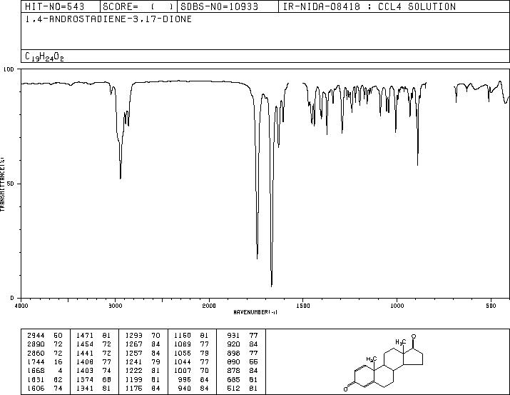The width and height of the screenshot is (510, 395).
Task: Click the 1160 peak table entry
Action: coord(192,336)
